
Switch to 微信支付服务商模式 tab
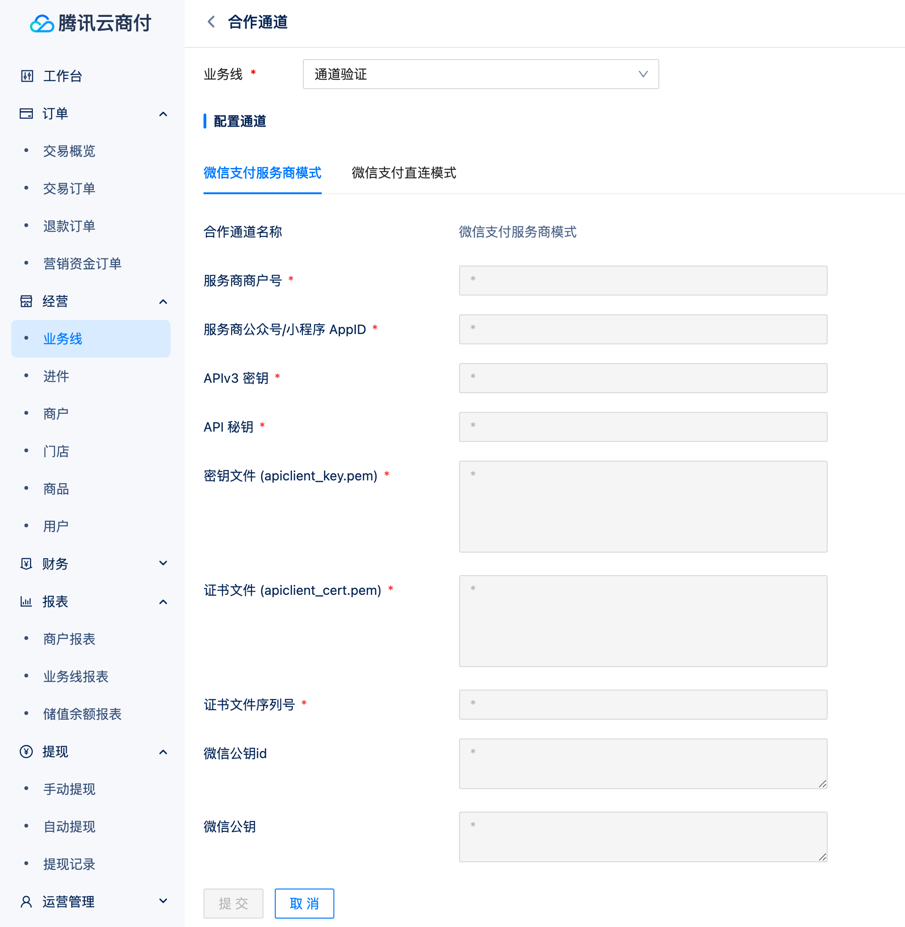pos(263,173)
